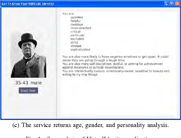Maximize the application window
The image size is (181, 138).
172,4
